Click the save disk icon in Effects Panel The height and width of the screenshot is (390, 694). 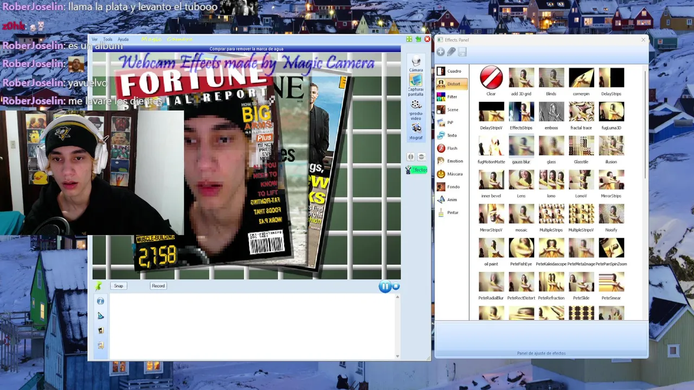point(462,52)
